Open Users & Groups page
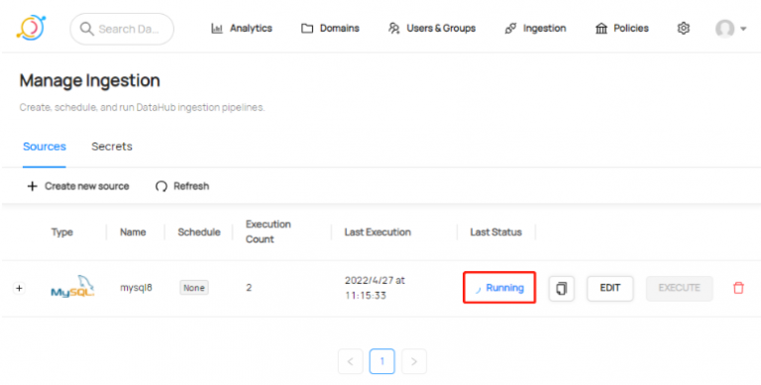Screen dimensions: 761x385 [x=431, y=29]
